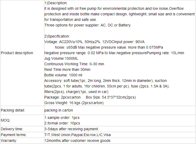Click the "Warranty:" row label
The image size is (196, 144).
pyautogui.click(x=9, y=141)
